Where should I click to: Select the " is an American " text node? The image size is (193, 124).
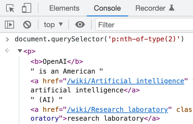coord(67,71)
